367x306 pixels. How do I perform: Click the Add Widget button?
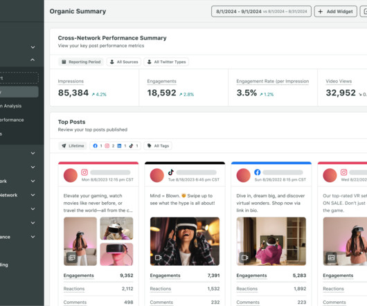coord(335,12)
